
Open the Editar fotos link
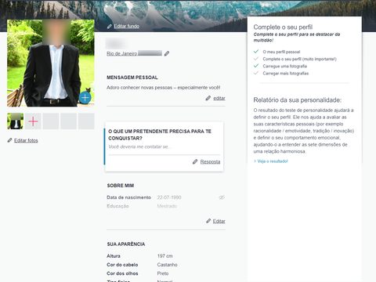[26, 141]
